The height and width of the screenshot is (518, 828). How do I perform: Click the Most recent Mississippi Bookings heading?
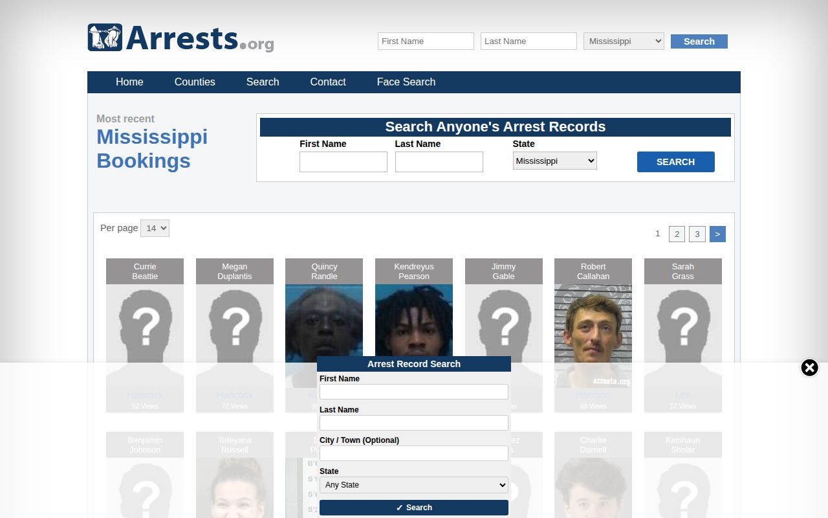152,142
